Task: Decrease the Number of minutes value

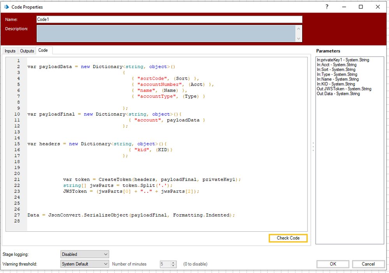Action: 174,266
